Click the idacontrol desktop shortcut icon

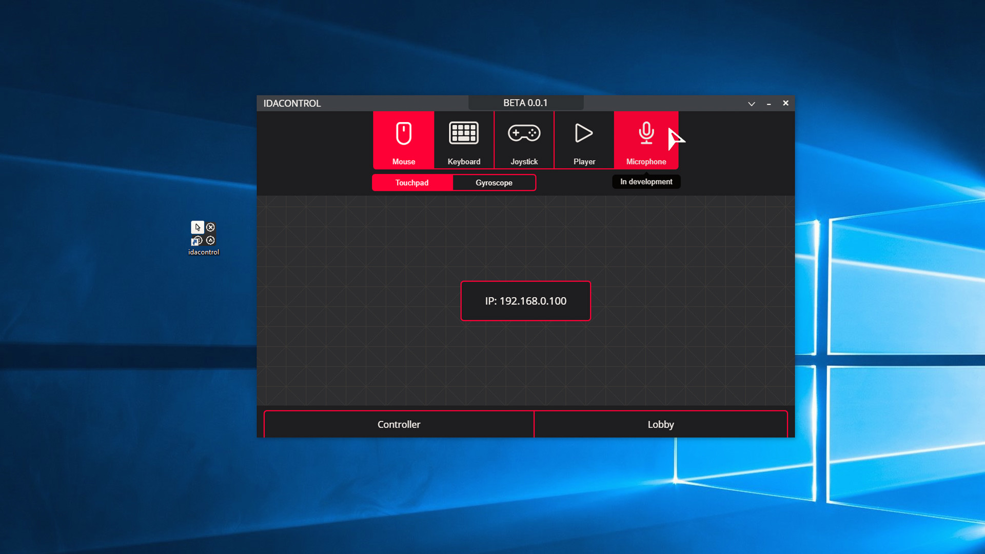point(204,234)
